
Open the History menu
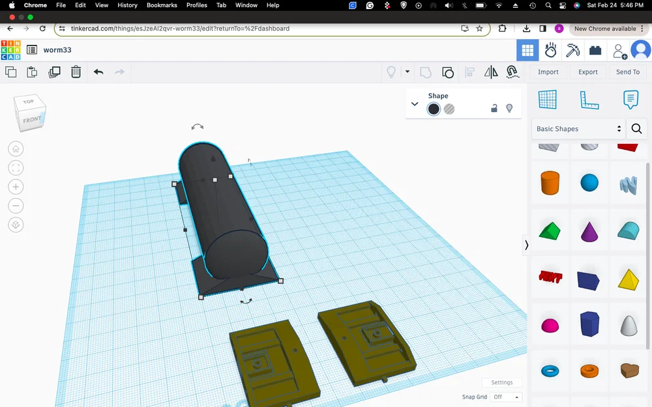pyautogui.click(x=127, y=5)
